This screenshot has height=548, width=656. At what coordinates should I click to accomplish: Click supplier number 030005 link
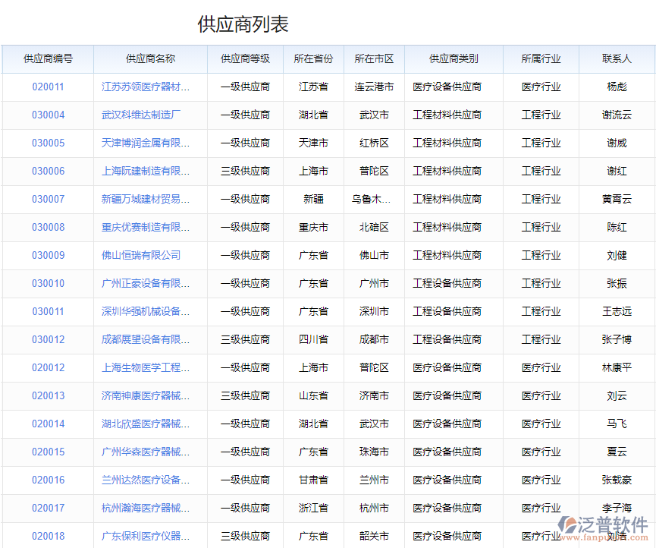tap(47, 143)
